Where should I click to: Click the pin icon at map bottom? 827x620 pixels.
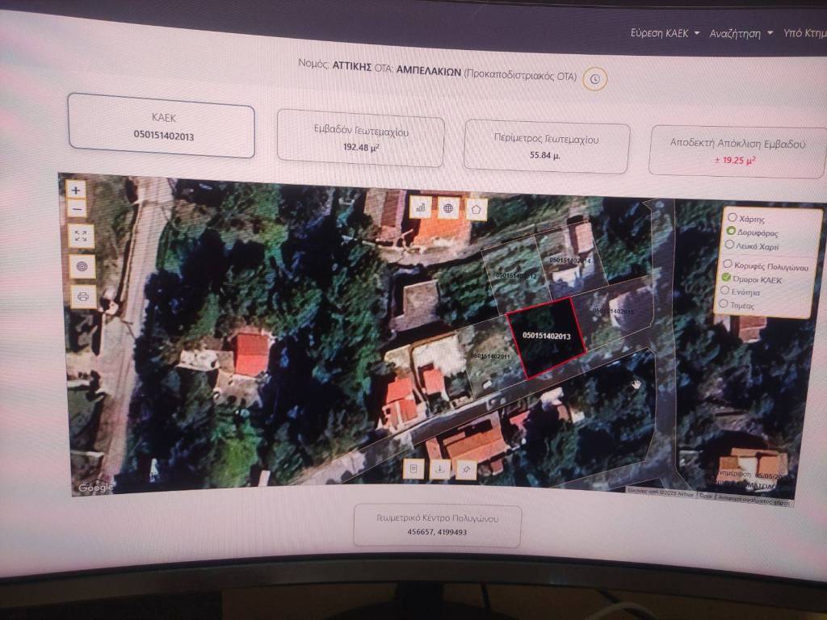(465, 467)
